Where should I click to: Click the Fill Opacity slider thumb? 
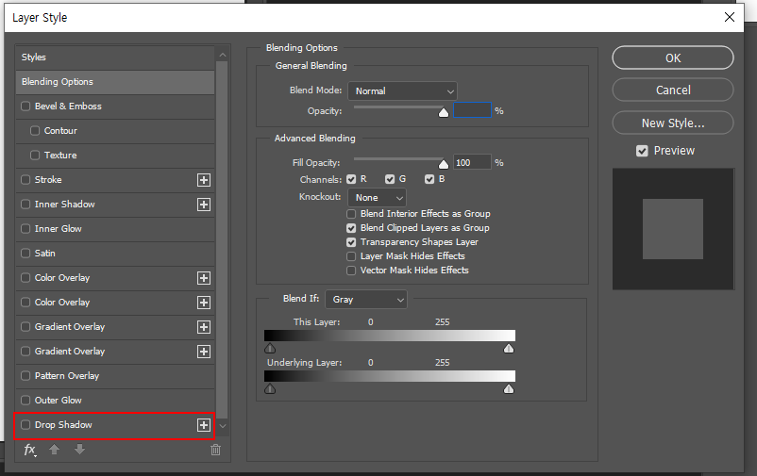444,164
